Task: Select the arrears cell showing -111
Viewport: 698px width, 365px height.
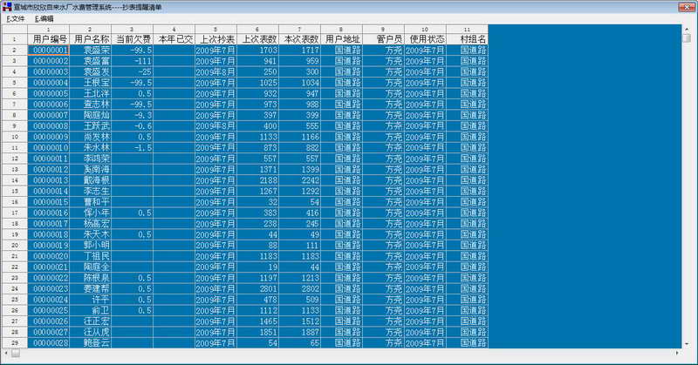Action: (133, 61)
